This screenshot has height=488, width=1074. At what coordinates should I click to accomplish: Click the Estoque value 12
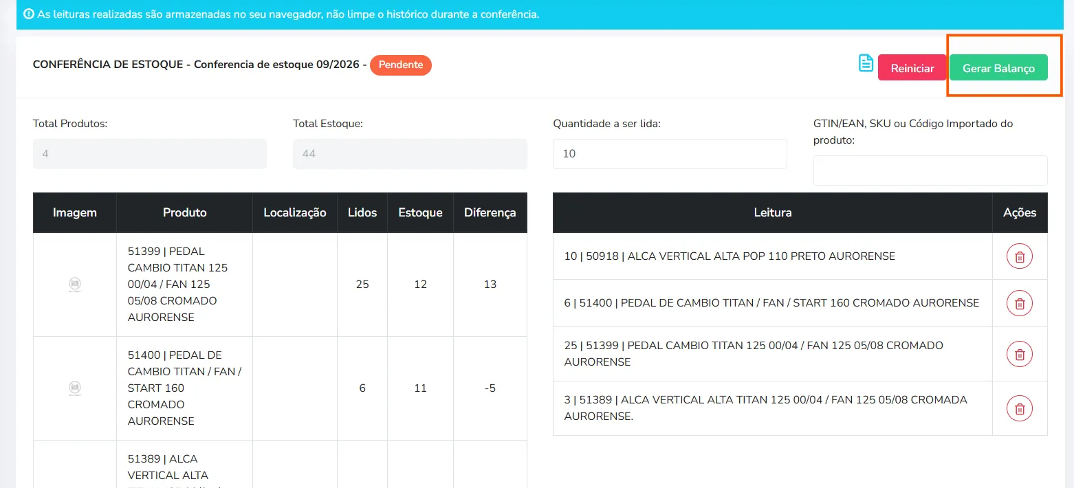tap(421, 285)
